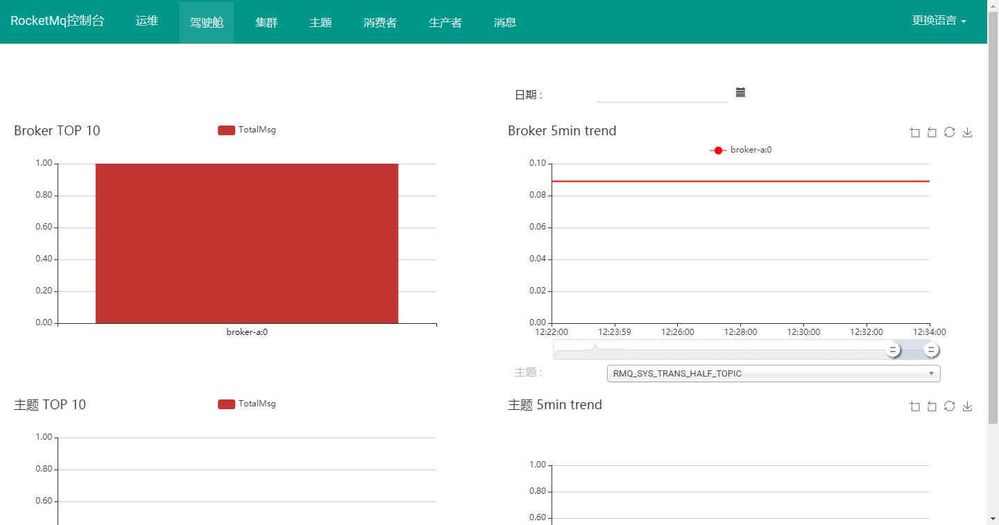999x525 pixels.
Task: Navigate to the 生产者 producer tab
Action: point(445,22)
